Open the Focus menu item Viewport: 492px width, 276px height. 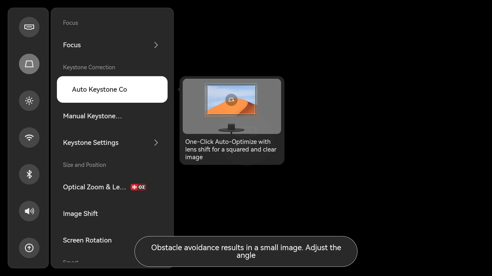[72, 45]
